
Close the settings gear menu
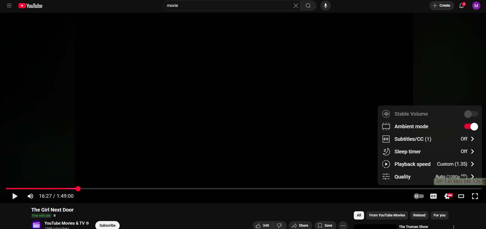pyautogui.click(x=448, y=196)
